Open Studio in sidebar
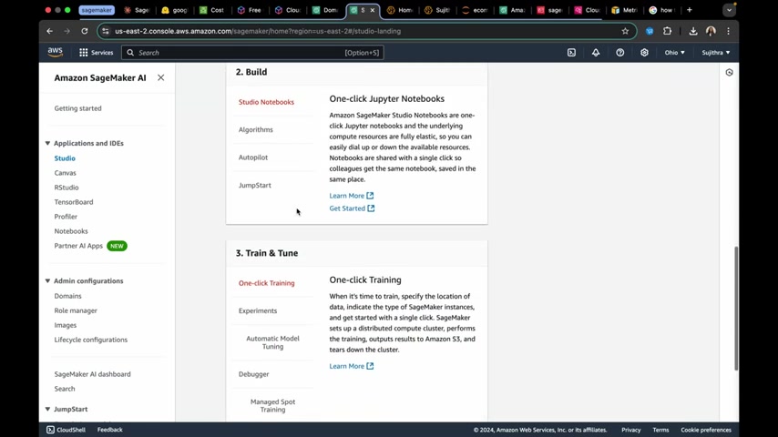Image resolution: width=778 pixels, height=437 pixels. [x=65, y=158]
